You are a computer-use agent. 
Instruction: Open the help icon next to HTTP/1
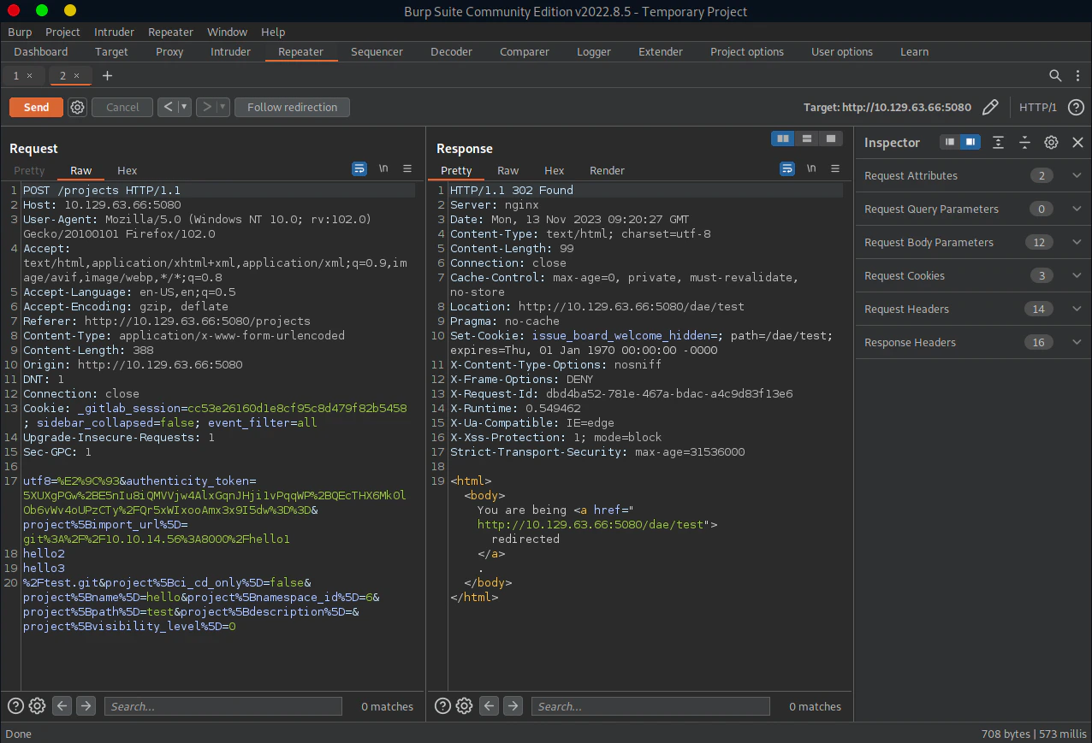[1076, 107]
